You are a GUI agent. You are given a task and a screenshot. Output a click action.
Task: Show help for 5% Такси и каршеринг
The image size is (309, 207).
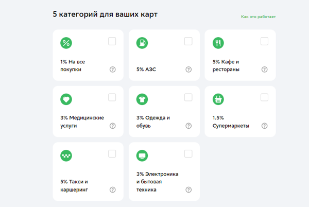[x=113, y=190]
